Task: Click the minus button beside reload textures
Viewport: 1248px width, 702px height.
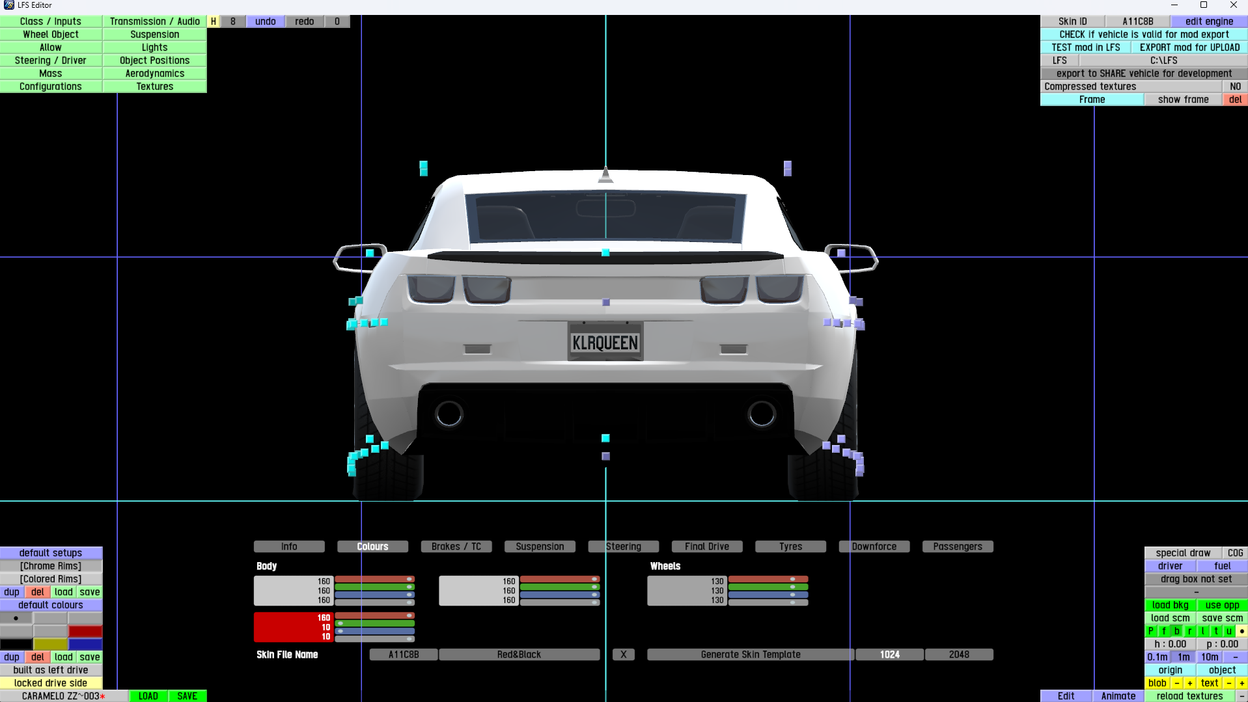Action: coord(1241,696)
